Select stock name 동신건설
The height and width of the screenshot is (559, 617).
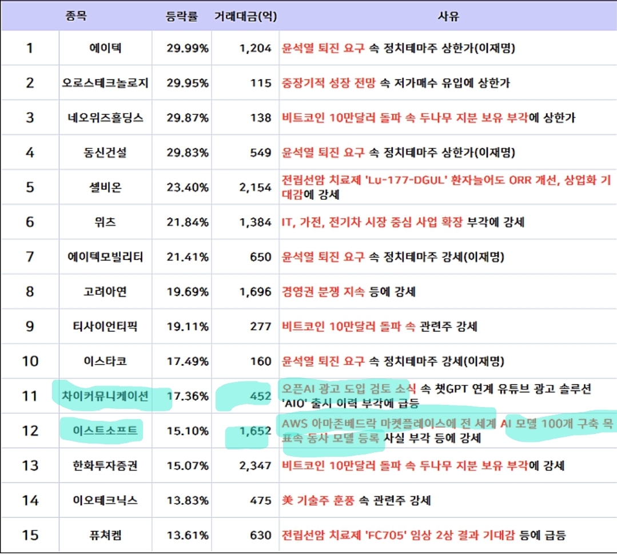(105, 152)
